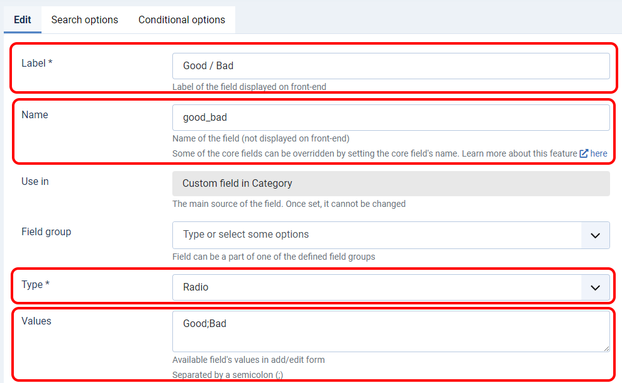Click 'Label of the field displayed on front-end' hint
The height and width of the screenshot is (383, 622).
(249, 87)
